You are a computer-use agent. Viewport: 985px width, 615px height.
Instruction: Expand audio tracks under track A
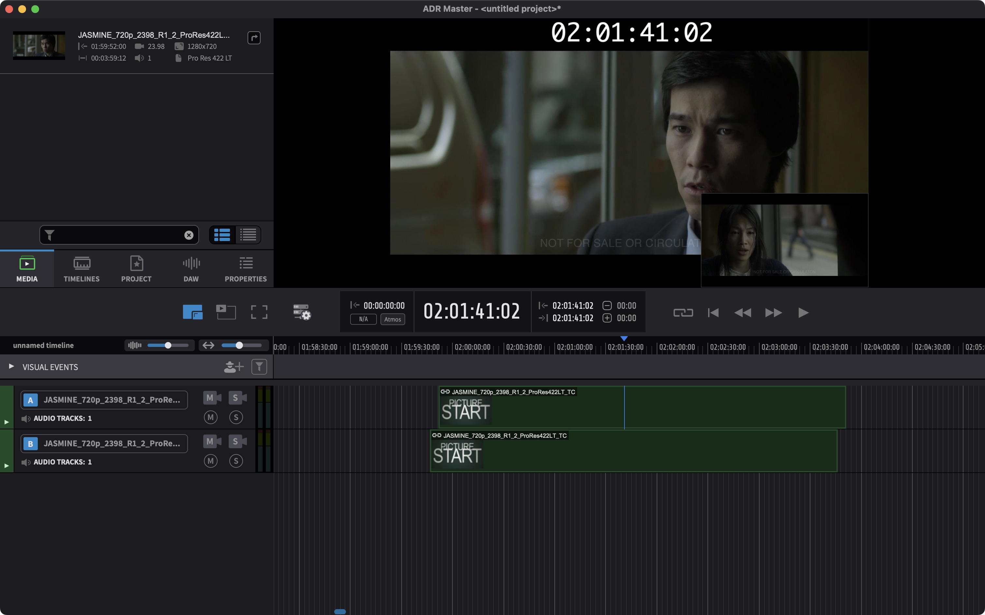pos(7,418)
